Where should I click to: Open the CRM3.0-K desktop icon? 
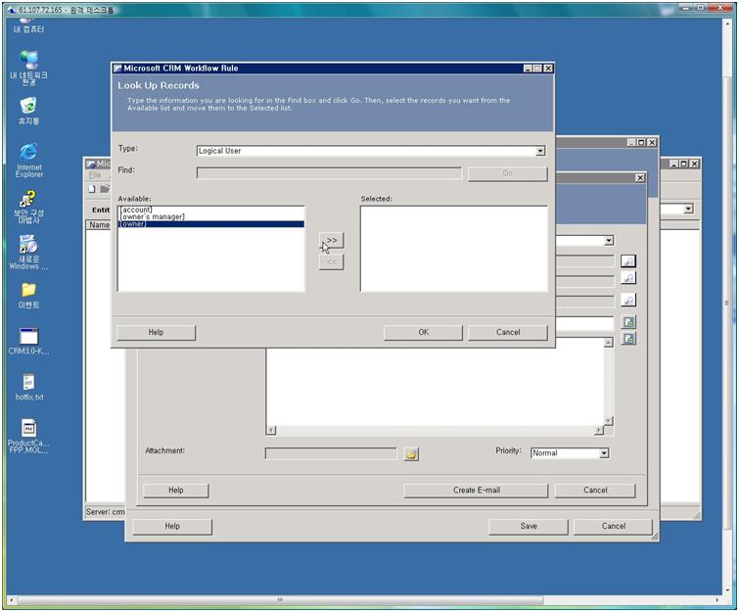(28, 342)
